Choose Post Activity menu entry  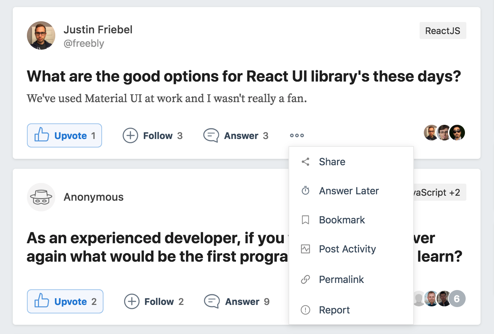[347, 249]
